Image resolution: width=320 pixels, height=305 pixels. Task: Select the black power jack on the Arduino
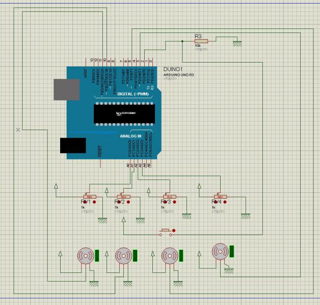click(x=73, y=145)
